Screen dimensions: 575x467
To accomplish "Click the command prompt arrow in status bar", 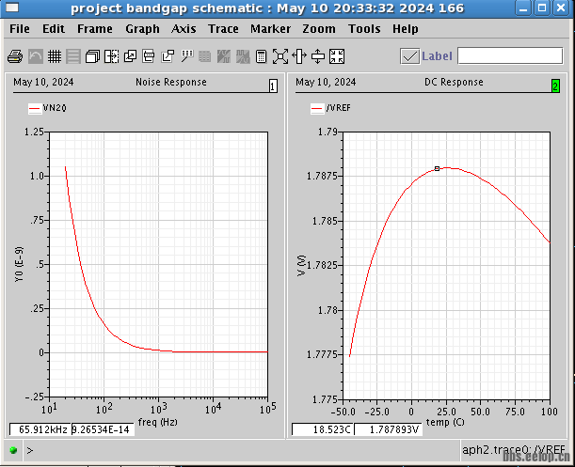I will pyautogui.click(x=30, y=450).
